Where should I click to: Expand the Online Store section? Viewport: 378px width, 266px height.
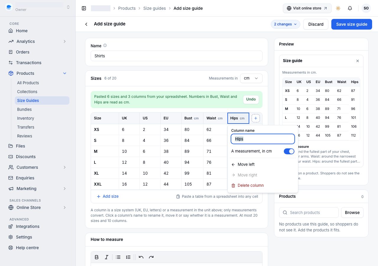click(65, 207)
